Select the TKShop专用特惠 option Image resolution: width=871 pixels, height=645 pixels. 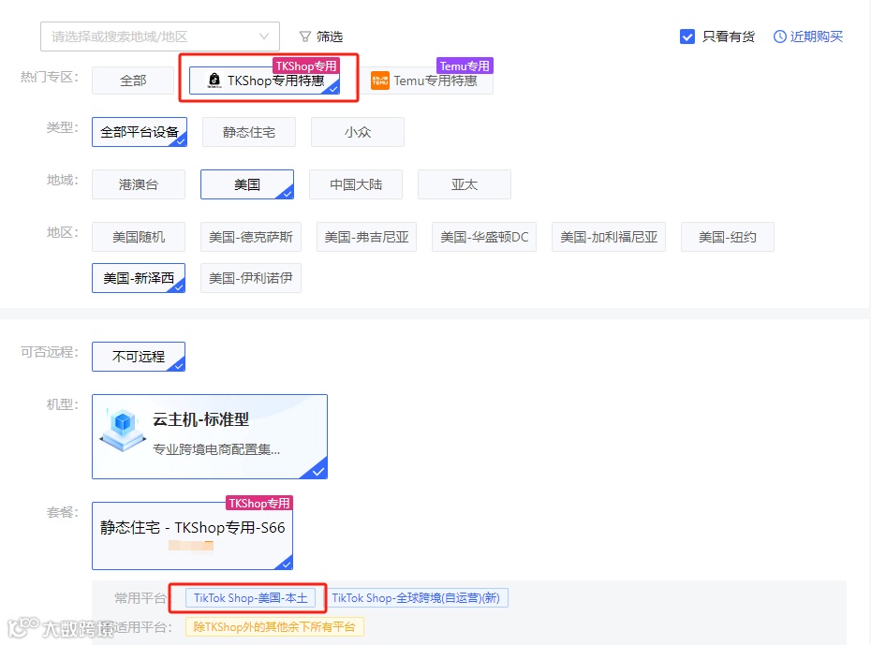[264, 81]
